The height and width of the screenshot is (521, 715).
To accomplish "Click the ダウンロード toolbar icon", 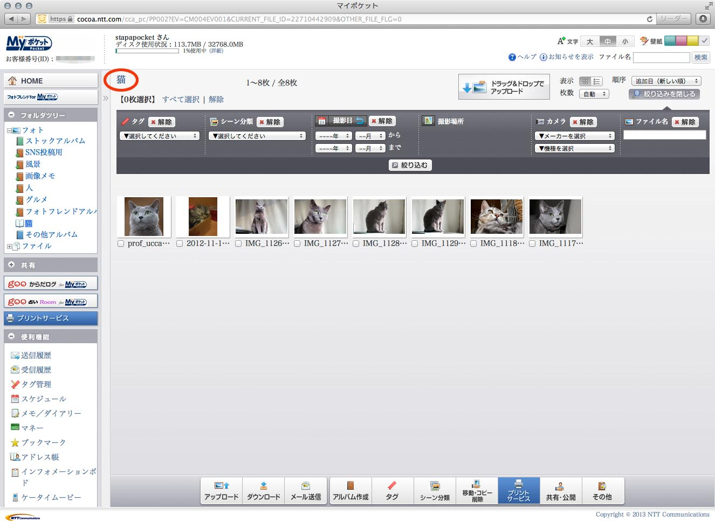I will (x=264, y=485).
